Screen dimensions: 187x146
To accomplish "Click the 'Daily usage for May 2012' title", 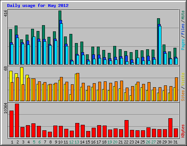I will [38, 5].
